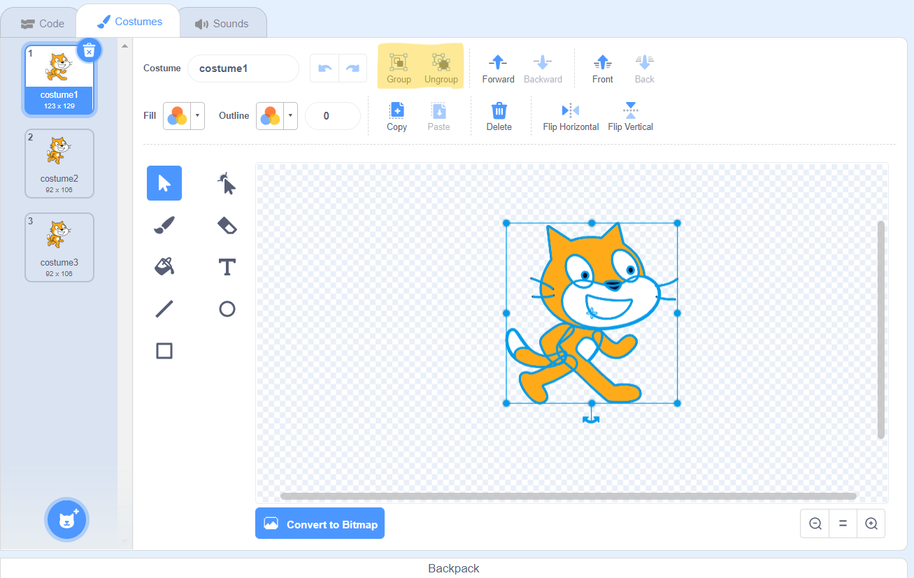The height and width of the screenshot is (578, 914).
Task: Select the Fill bucket tool
Action: [164, 267]
